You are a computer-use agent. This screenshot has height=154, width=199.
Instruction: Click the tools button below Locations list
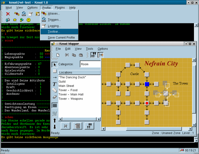(x=66, y=126)
